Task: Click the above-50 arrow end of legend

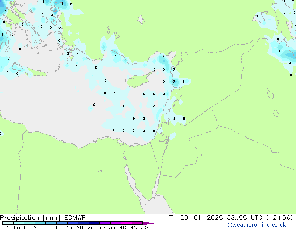Action: tap(148, 223)
